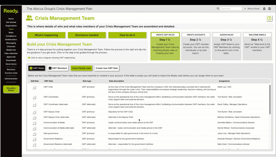Edit CMT Coordinator (alternate) pencil icon
The image size is (276, 157).
pyautogui.click(x=34, y=105)
